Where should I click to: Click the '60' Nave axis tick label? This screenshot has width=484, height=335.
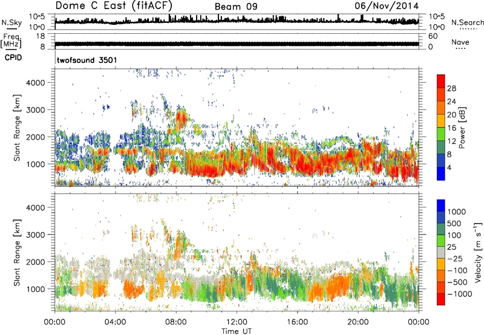tap(433, 36)
